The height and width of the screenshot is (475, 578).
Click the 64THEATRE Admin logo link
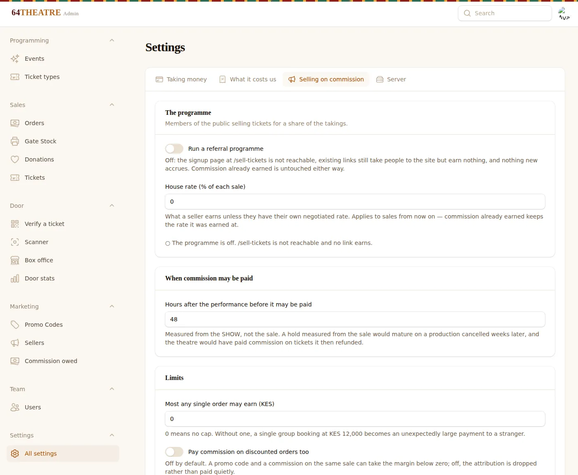(x=45, y=13)
